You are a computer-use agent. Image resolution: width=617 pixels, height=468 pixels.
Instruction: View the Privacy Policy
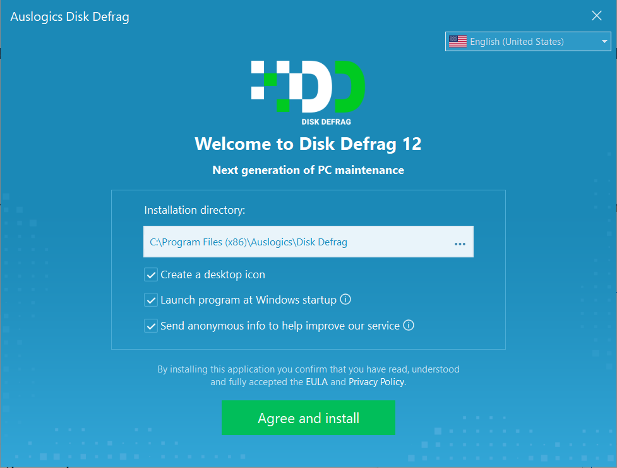tap(376, 381)
